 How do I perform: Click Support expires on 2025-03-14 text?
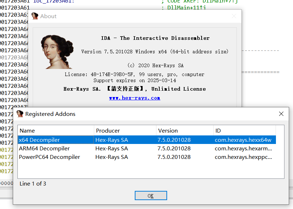coord(135,80)
